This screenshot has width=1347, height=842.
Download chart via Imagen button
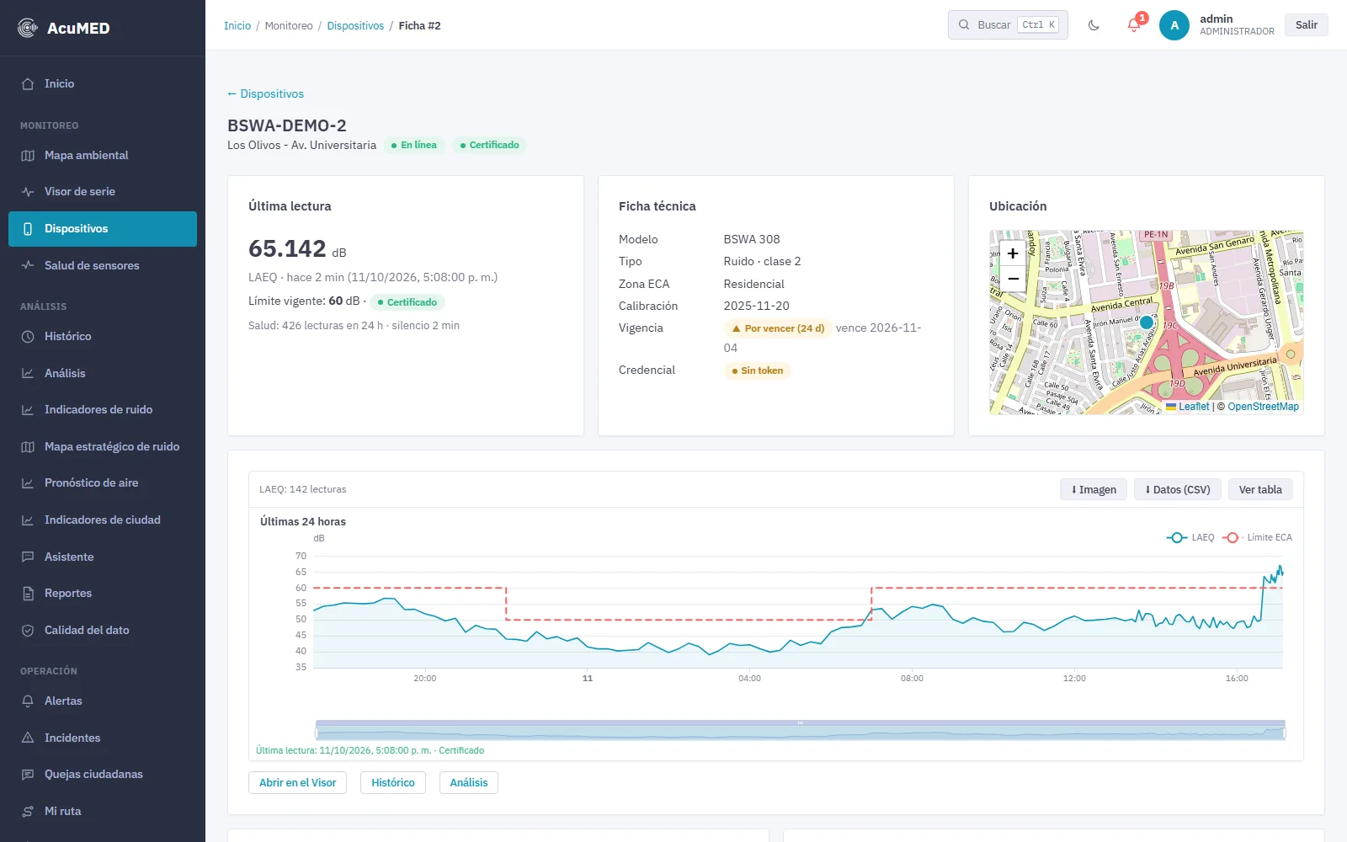click(x=1094, y=489)
